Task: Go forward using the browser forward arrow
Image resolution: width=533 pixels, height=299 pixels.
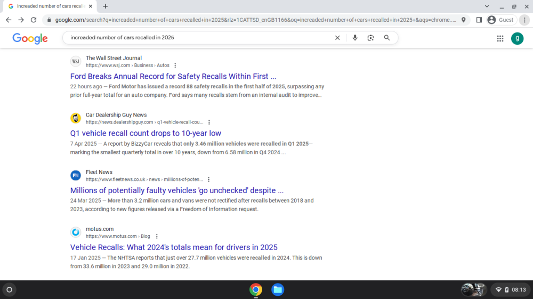Action: tap(21, 20)
